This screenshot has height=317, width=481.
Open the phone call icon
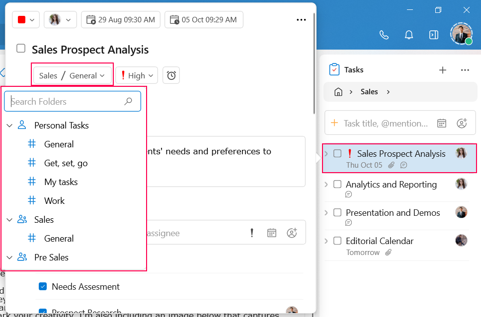pyautogui.click(x=384, y=35)
